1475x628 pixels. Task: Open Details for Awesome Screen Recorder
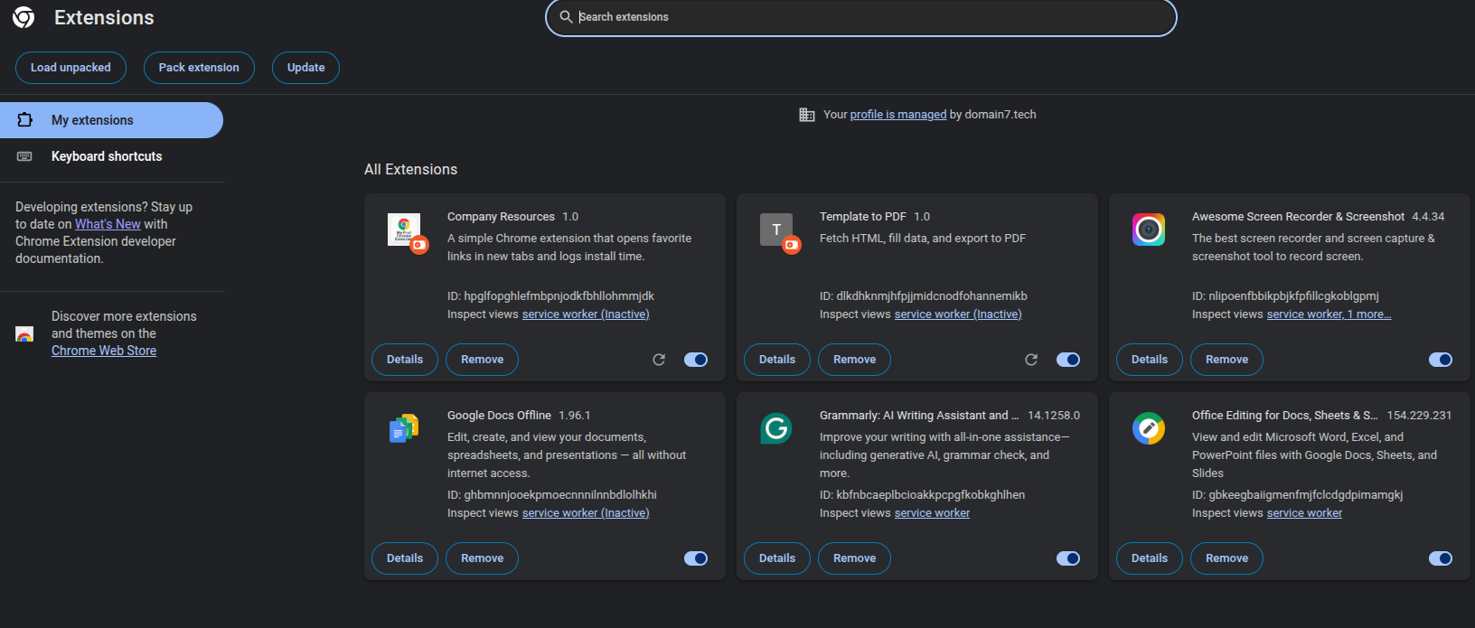(x=1150, y=360)
